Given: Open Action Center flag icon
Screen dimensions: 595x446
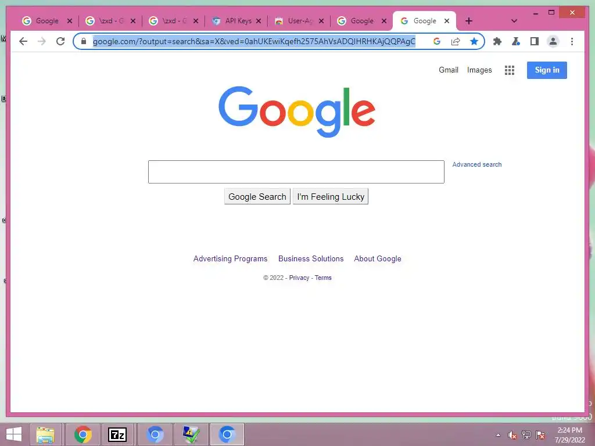Looking at the screenshot, I should coord(540,435).
